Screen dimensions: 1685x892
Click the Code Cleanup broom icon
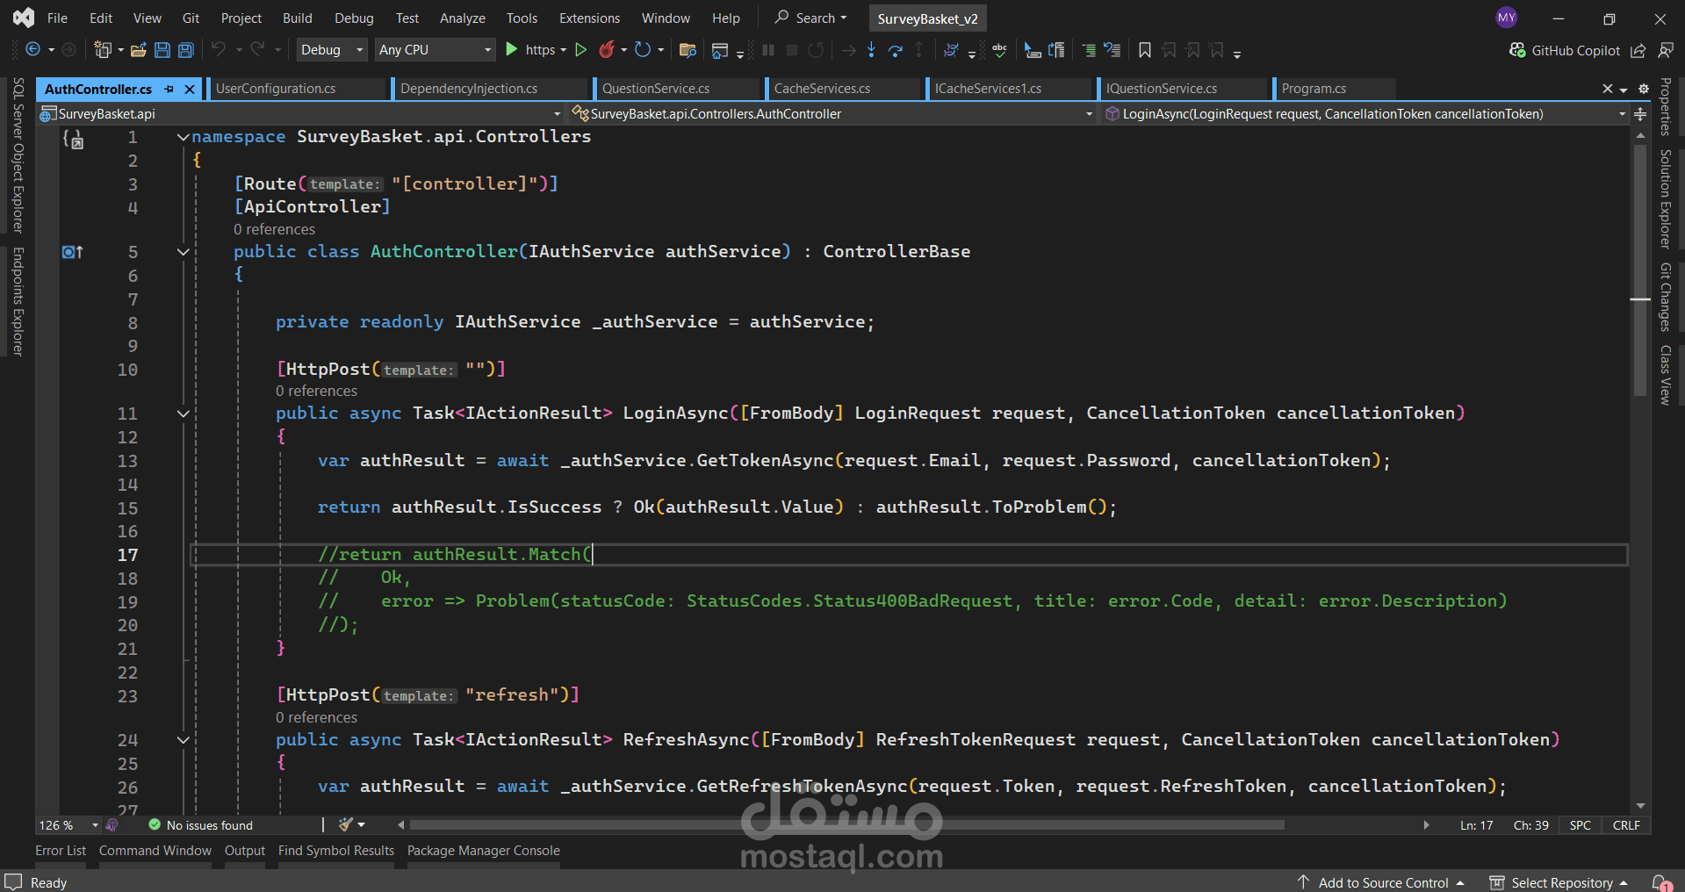tap(346, 824)
